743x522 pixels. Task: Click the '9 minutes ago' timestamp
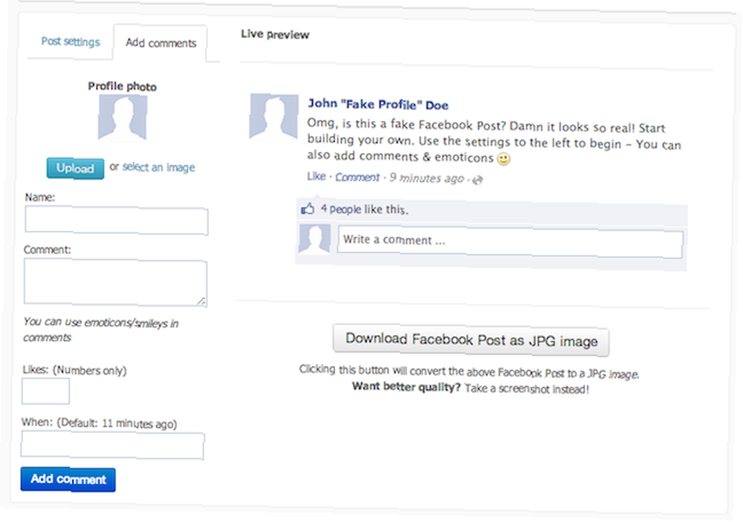[426, 178]
